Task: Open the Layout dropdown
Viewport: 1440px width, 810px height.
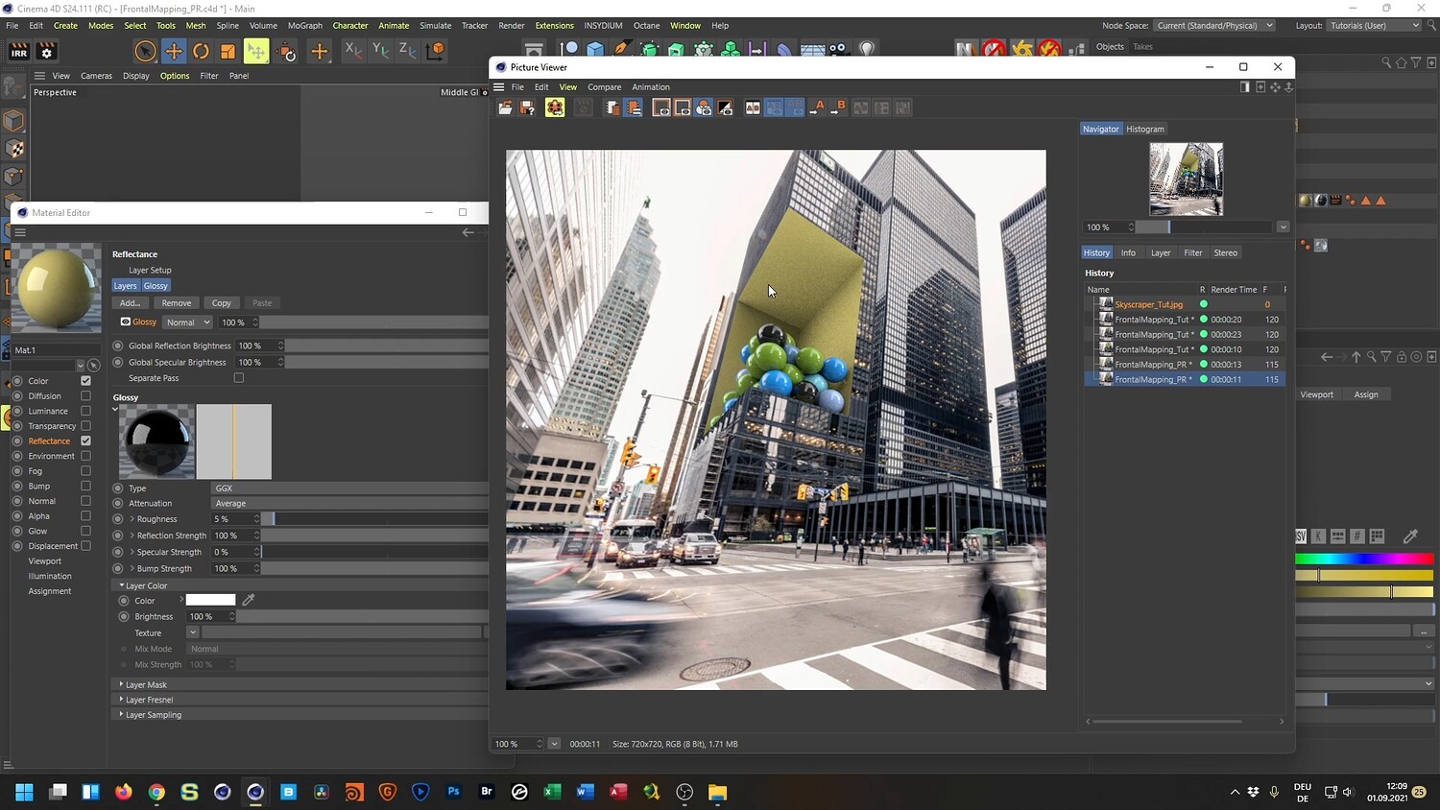Action: (x=1374, y=26)
